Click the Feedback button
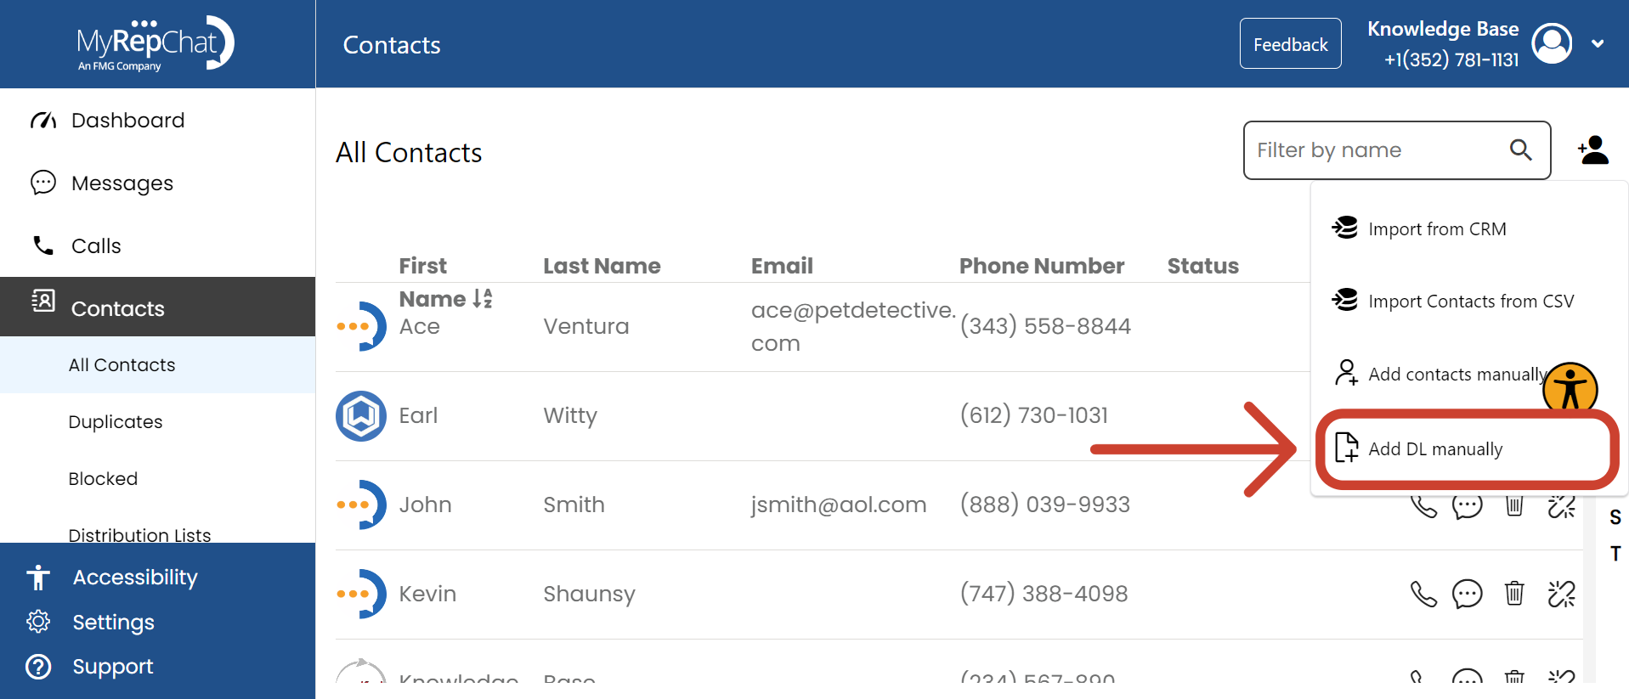The width and height of the screenshot is (1629, 699). pyautogui.click(x=1289, y=43)
